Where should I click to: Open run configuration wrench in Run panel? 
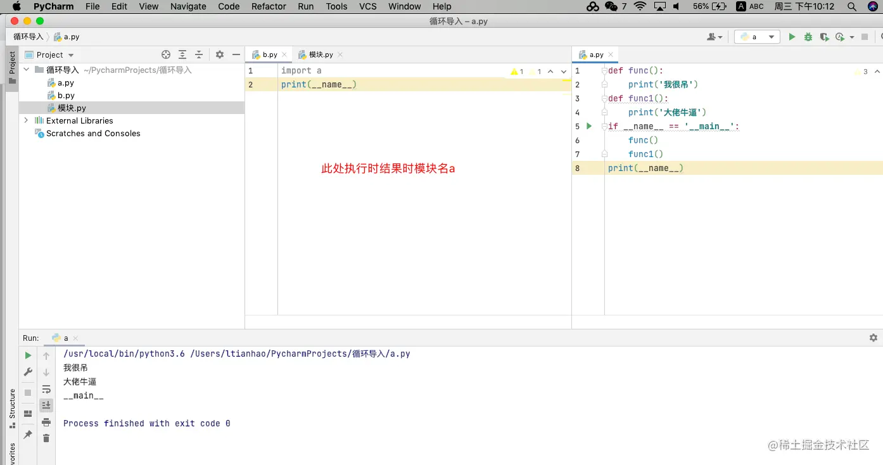point(28,372)
